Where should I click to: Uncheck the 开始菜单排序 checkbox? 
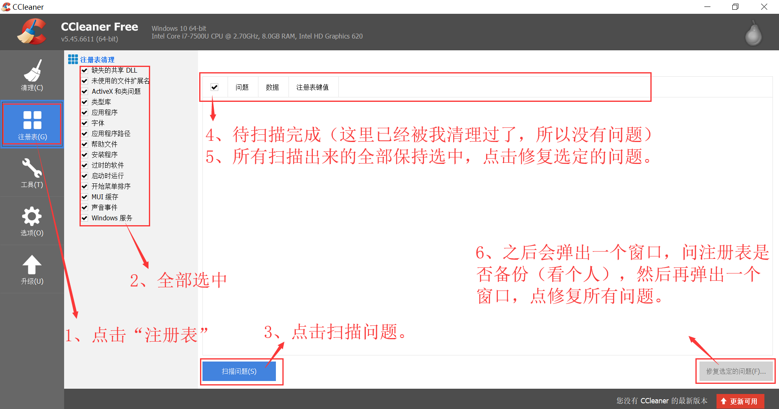pos(85,186)
